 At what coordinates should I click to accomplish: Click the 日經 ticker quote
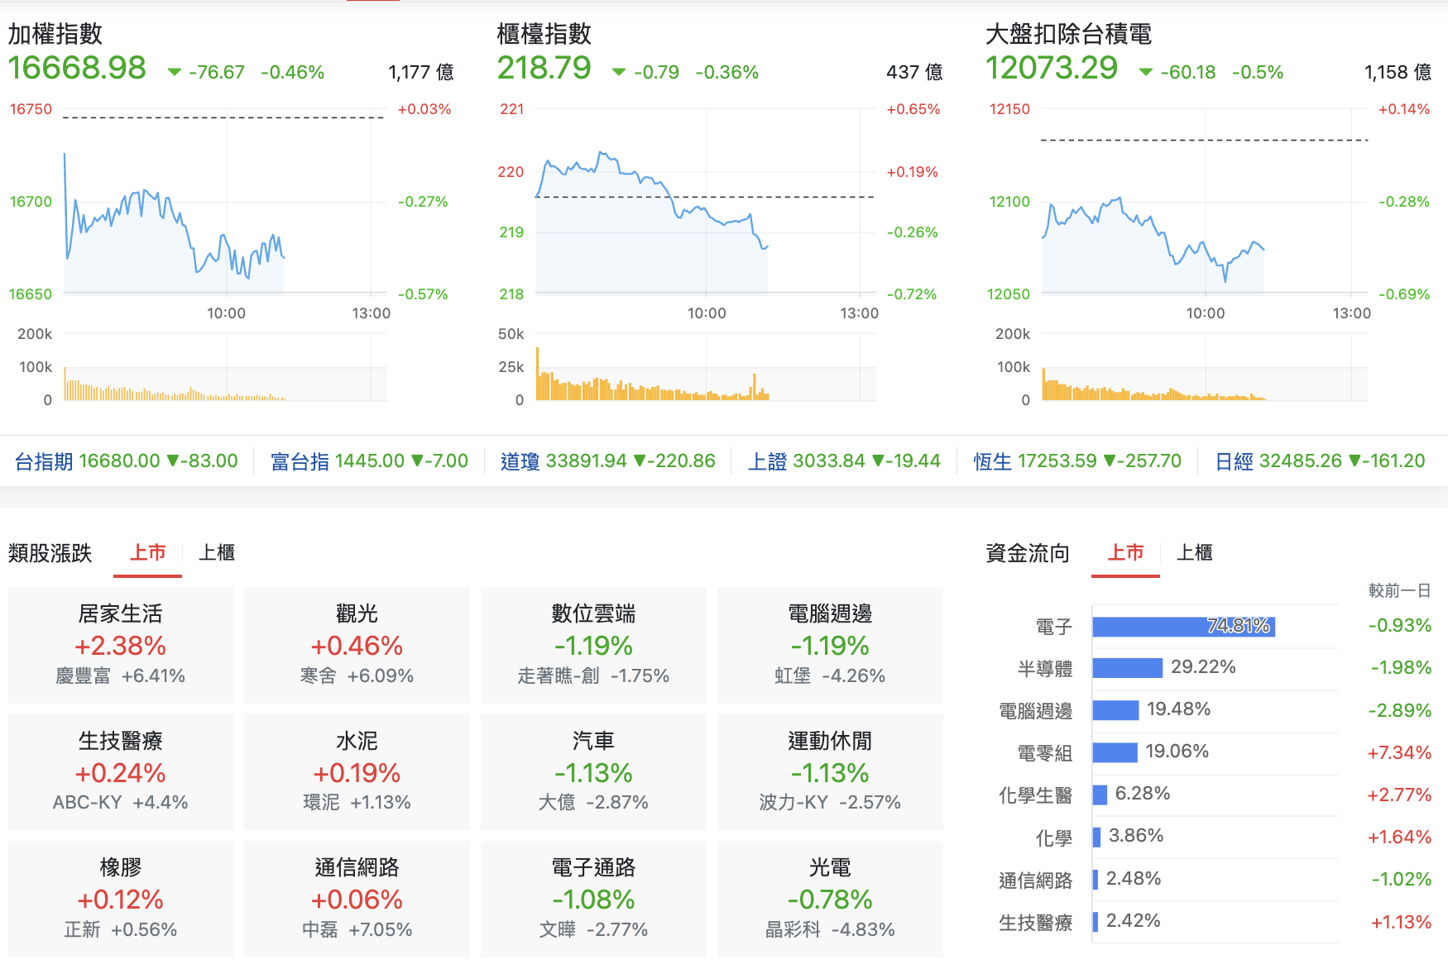pyautogui.click(x=1320, y=461)
